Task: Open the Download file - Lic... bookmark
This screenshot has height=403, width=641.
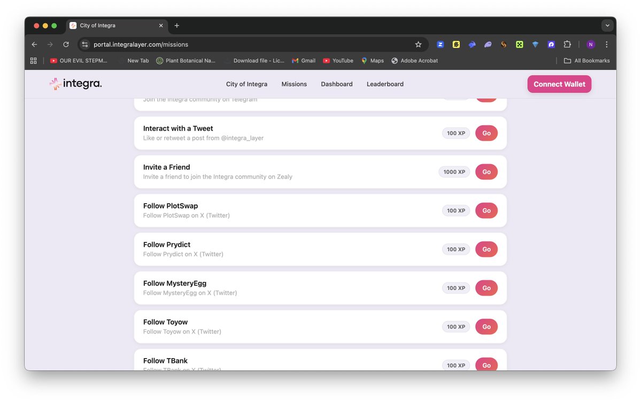Action: 254,60
